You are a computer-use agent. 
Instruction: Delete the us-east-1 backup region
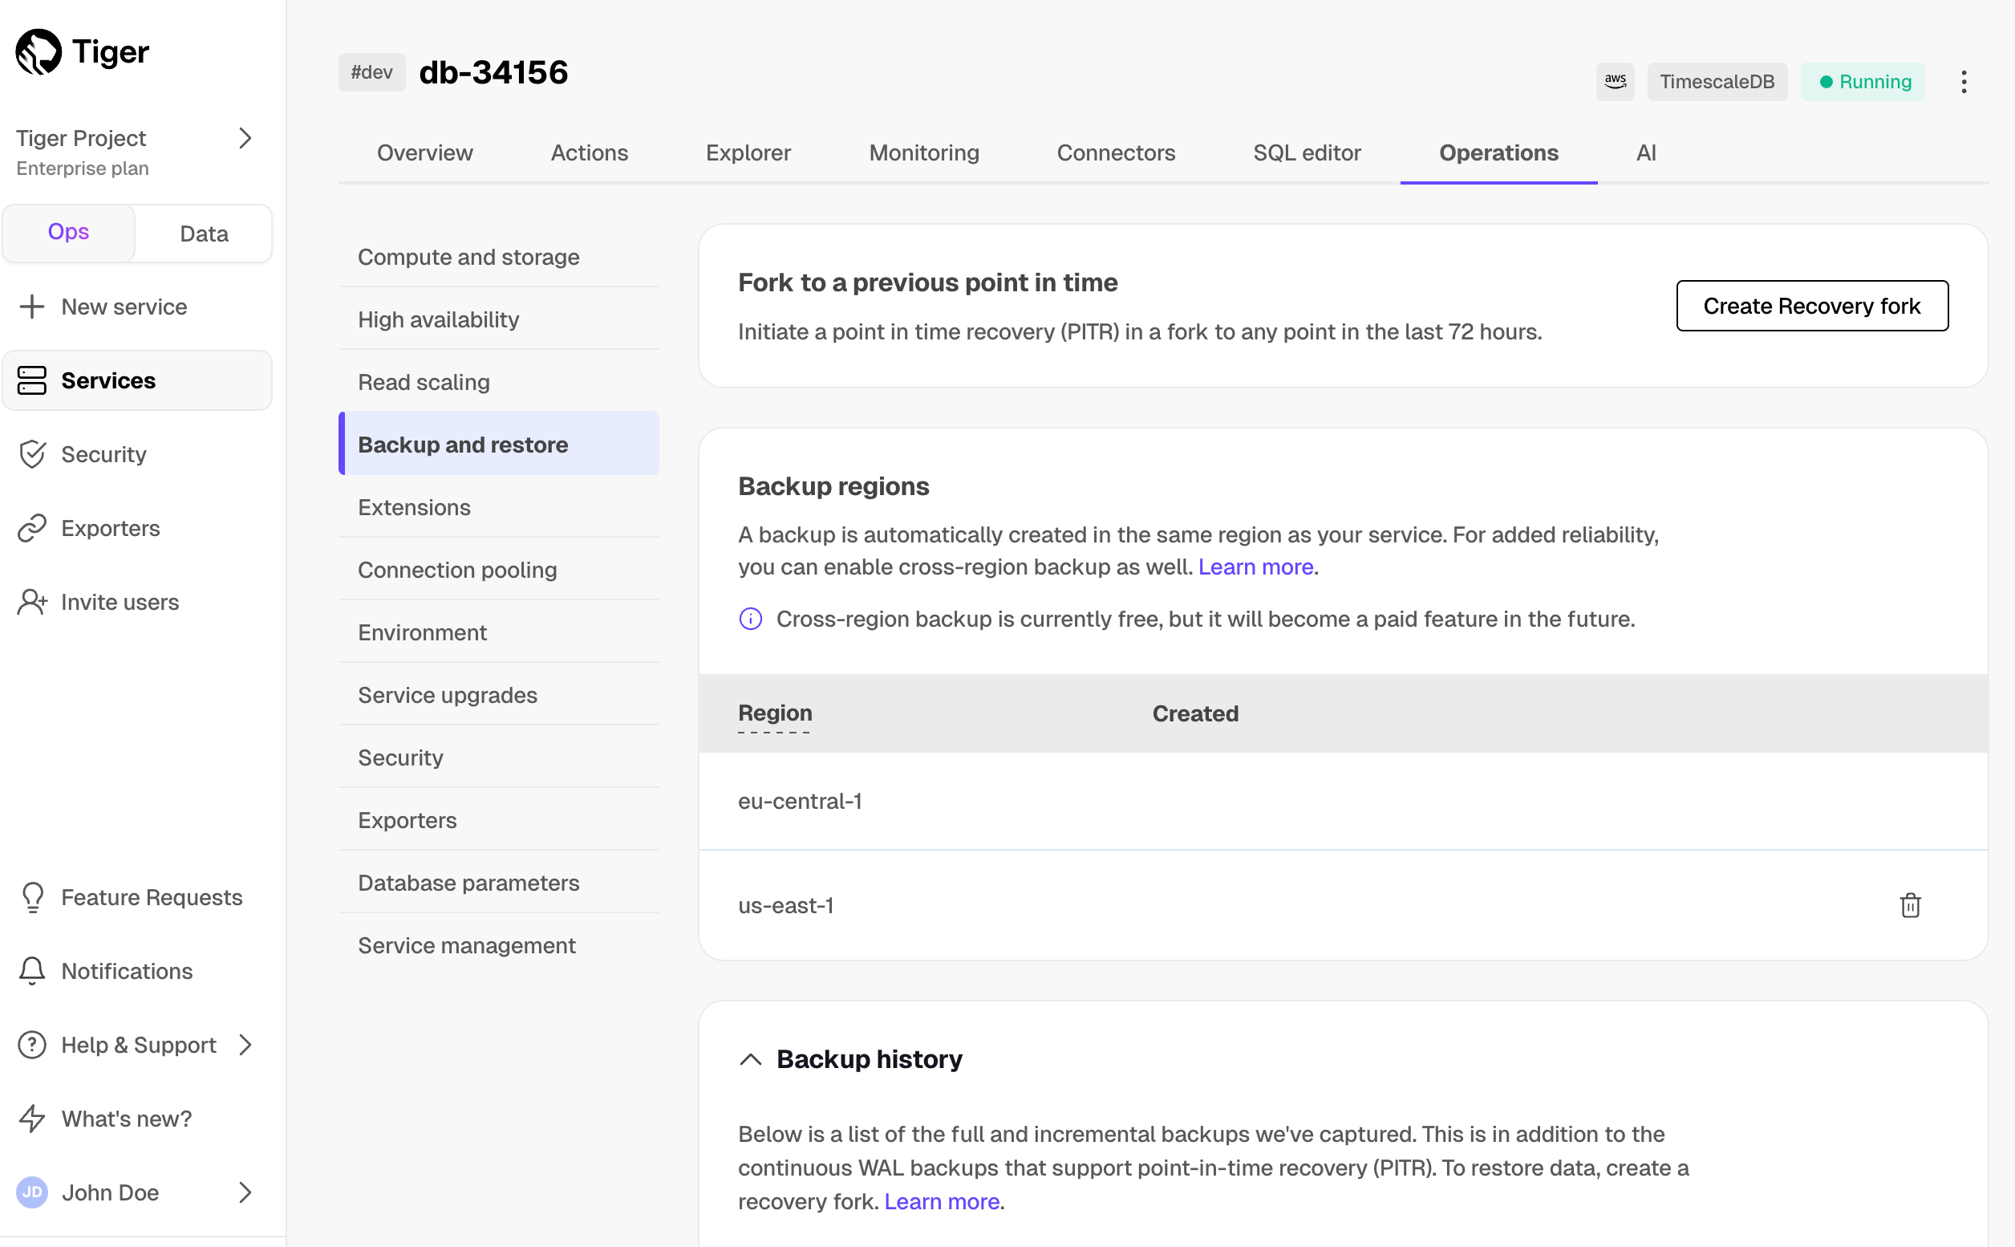1909,904
